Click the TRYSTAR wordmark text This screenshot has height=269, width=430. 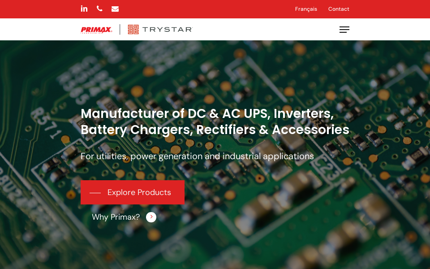(x=167, y=30)
